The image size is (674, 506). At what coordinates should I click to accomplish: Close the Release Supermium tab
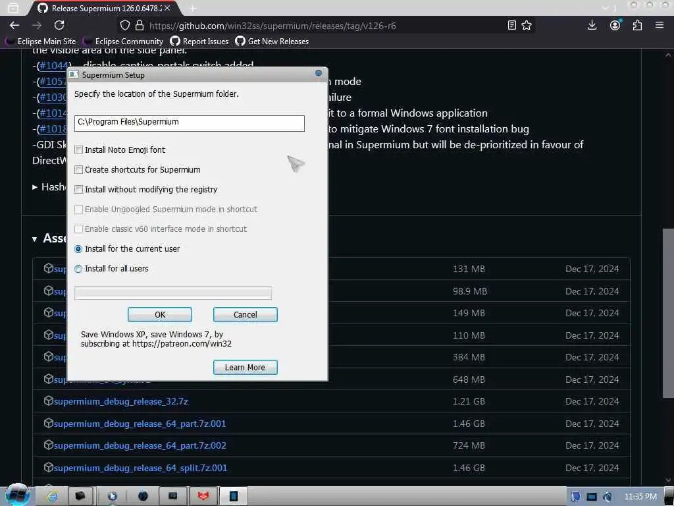tap(167, 8)
